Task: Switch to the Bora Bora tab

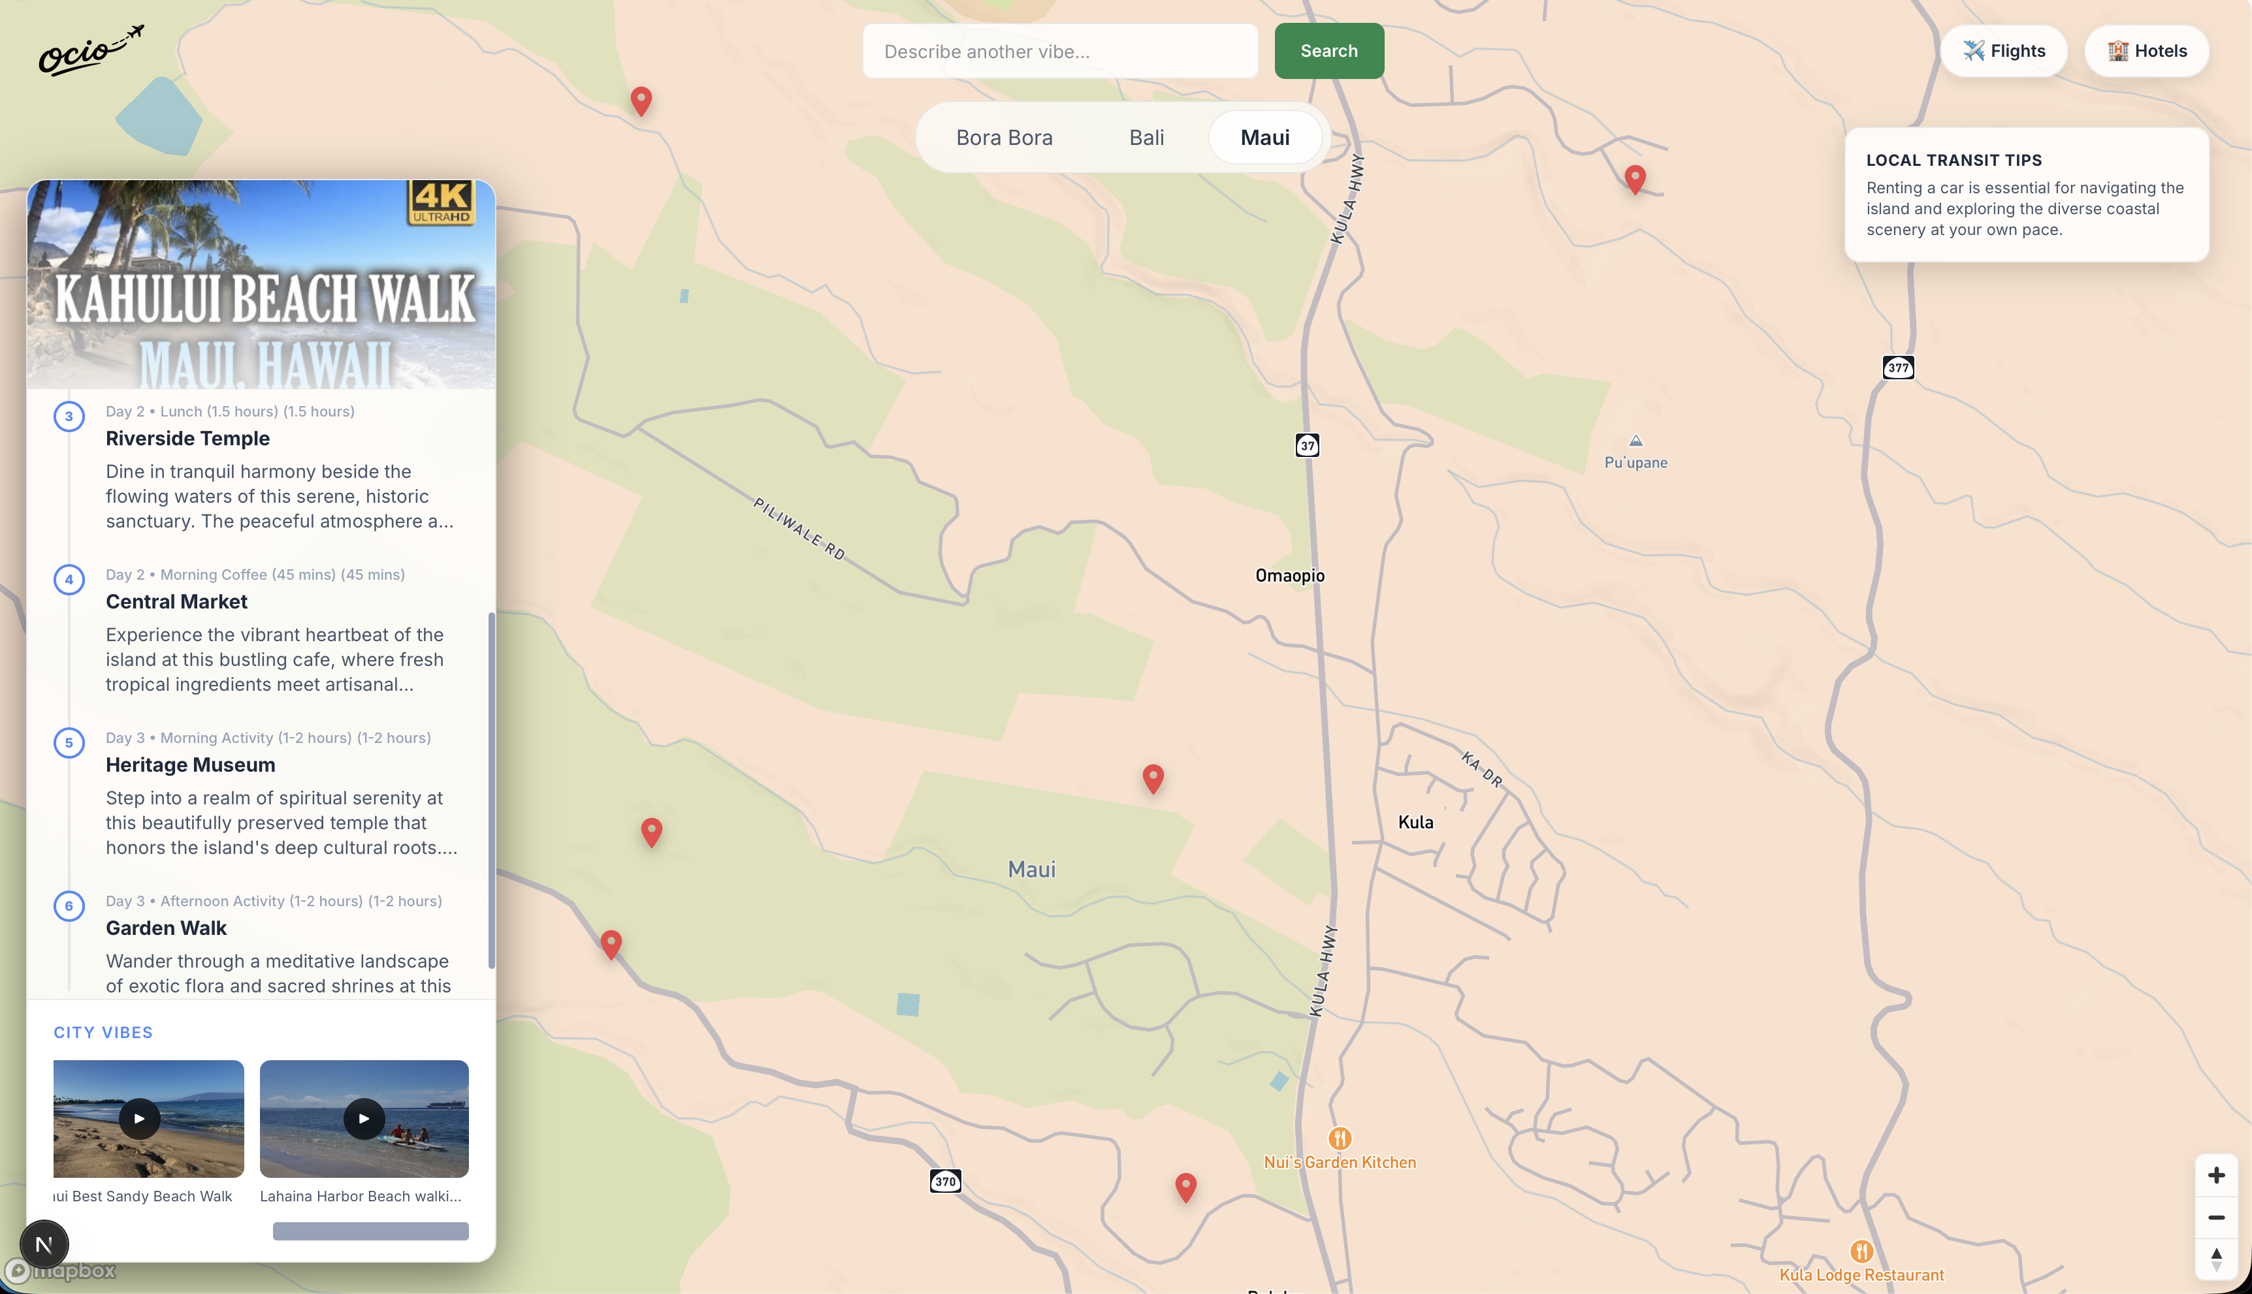Action: 1004,138
